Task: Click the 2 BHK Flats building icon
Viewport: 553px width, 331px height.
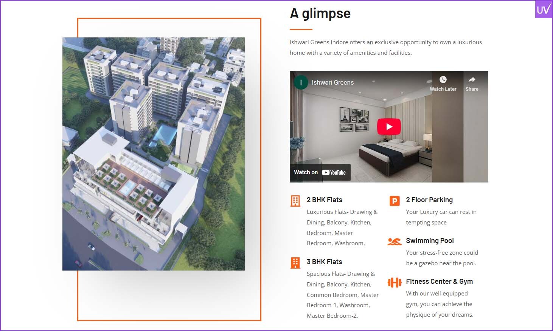Action: 295,201
